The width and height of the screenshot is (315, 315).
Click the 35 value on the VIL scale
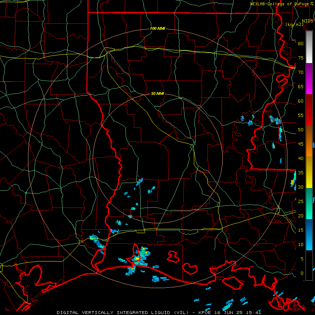tap(301, 173)
